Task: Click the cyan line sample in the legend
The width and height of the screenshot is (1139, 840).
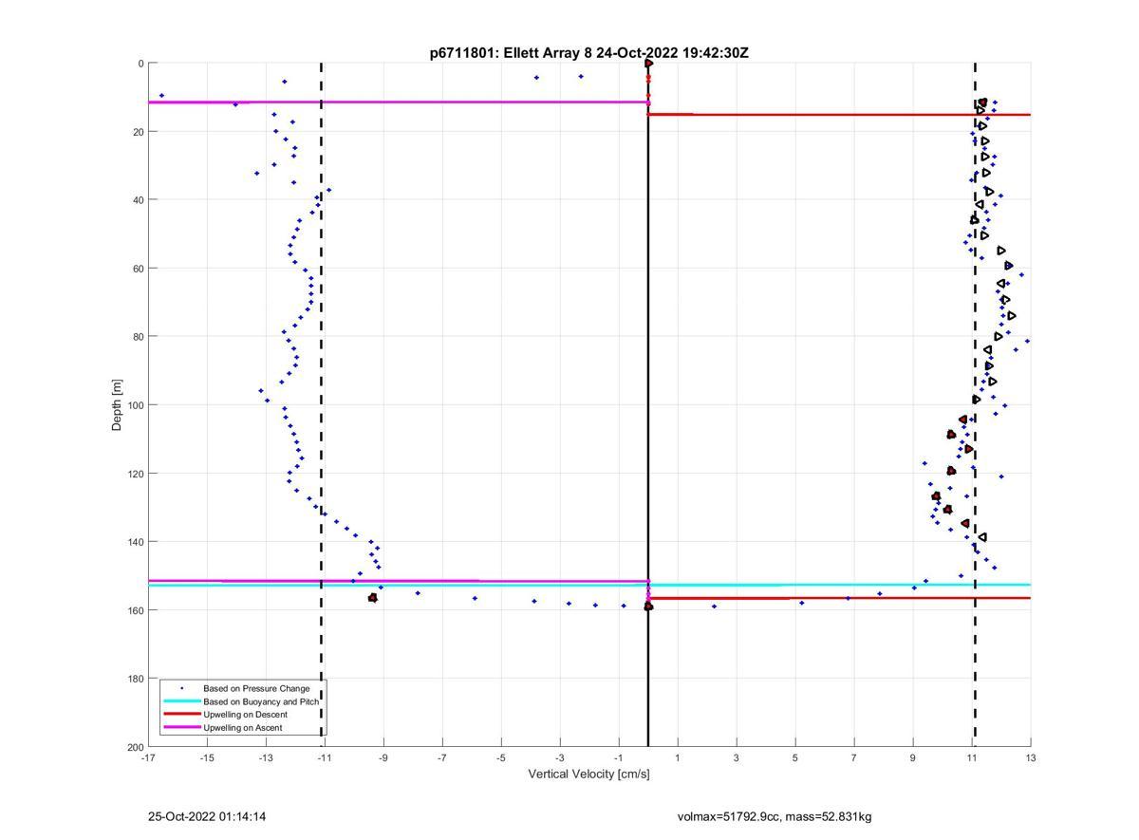Action: pos(181,701)
